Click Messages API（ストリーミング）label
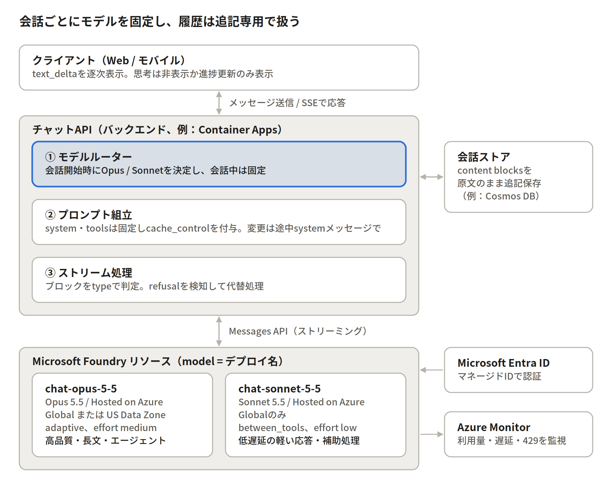Viewport: 612px width, 489px height. click(299, 331)
